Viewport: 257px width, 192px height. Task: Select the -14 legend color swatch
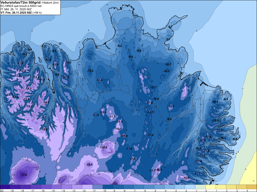click(x=67, y=187)
